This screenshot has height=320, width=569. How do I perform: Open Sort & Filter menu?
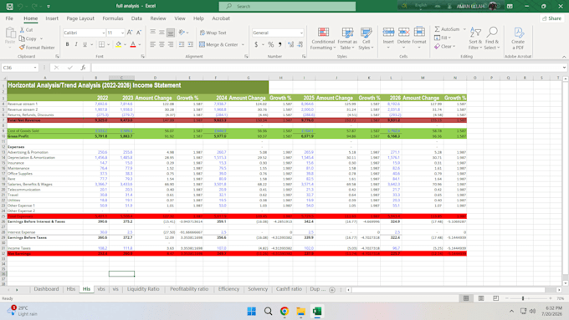(475, 38)
